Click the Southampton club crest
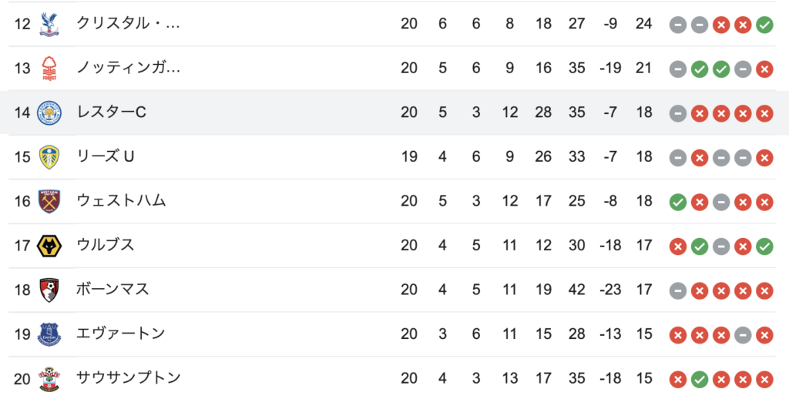Screen dimensions: 789x399 pos(49,378)
